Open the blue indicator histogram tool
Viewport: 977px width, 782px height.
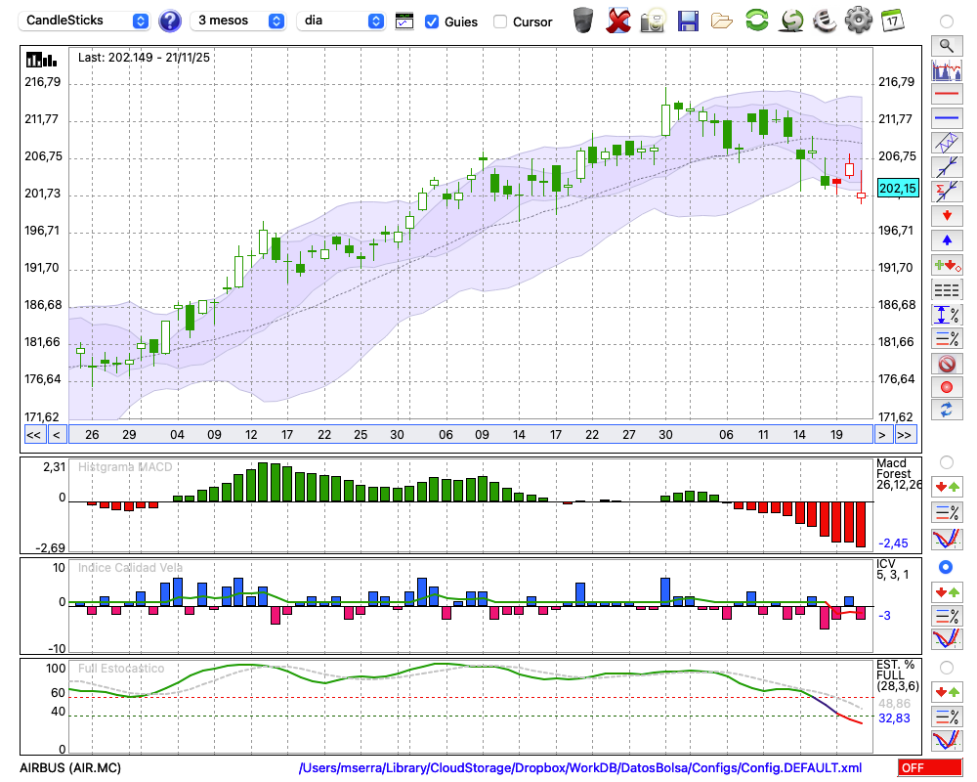(x=947, y=69)
